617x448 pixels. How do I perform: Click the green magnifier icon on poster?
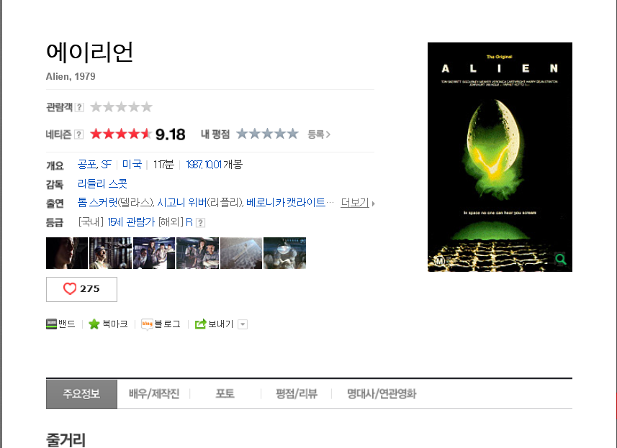click(560, 259)
